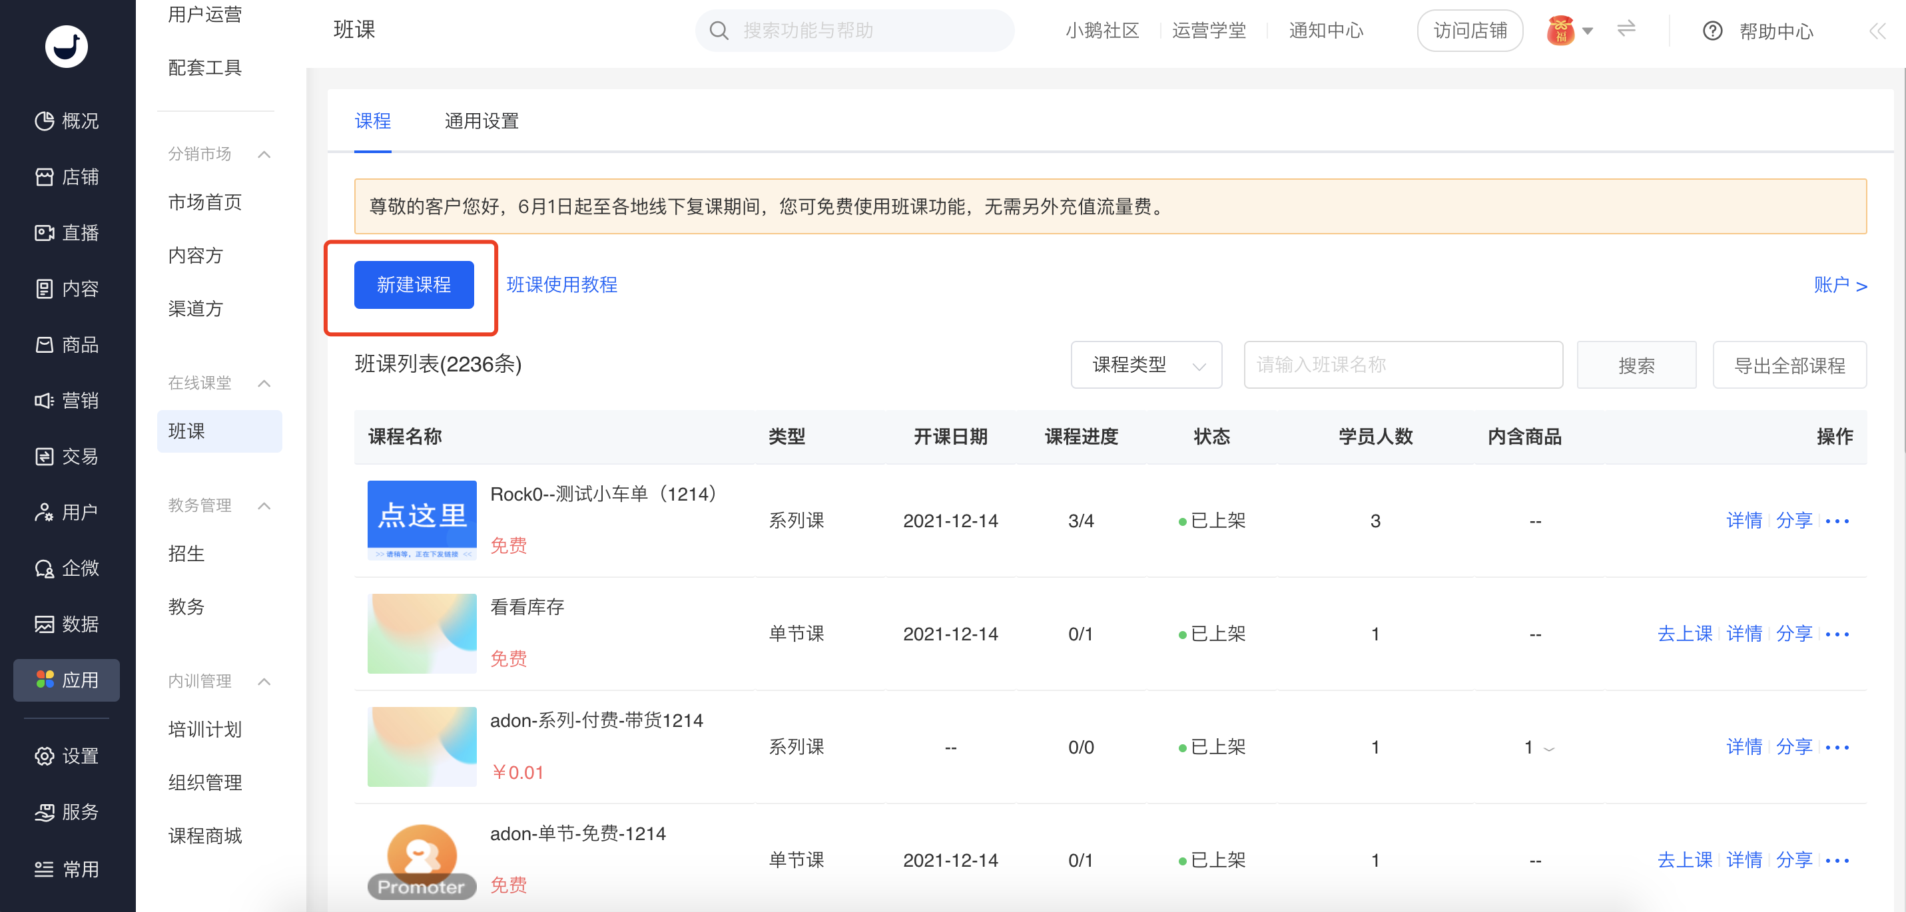Open more actions for 看看库存 row
1906x912 pixels.
coord(1837,634)
